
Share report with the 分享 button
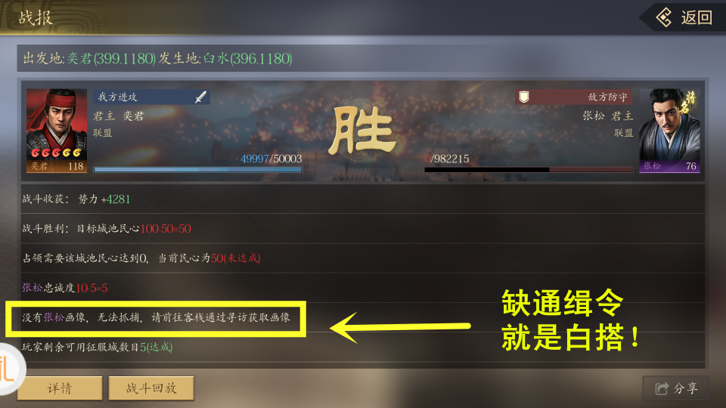click(x=676, y=388)
